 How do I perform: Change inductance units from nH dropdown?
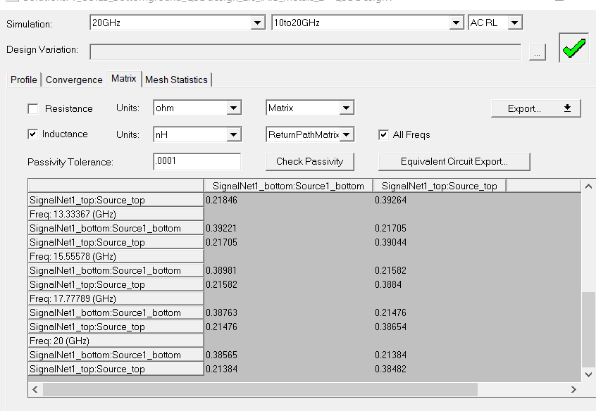(x=233, y=134)
